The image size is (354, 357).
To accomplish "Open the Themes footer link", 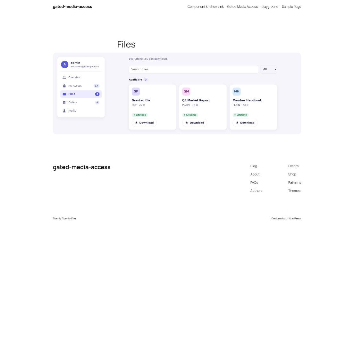I will pyautogui.click(x=294, y=191).
